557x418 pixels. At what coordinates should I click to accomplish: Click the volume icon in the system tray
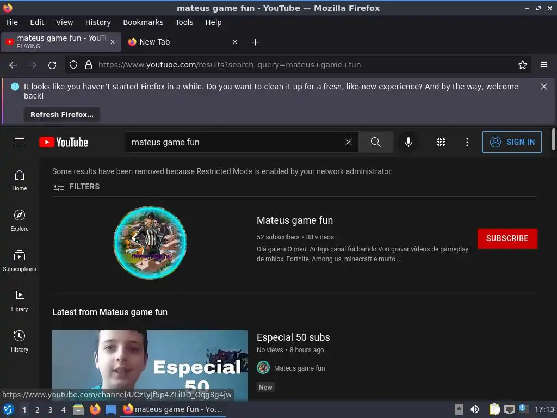pos(474,409)
